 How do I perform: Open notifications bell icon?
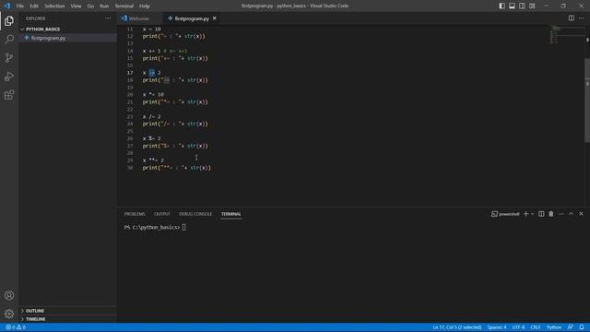582,327
